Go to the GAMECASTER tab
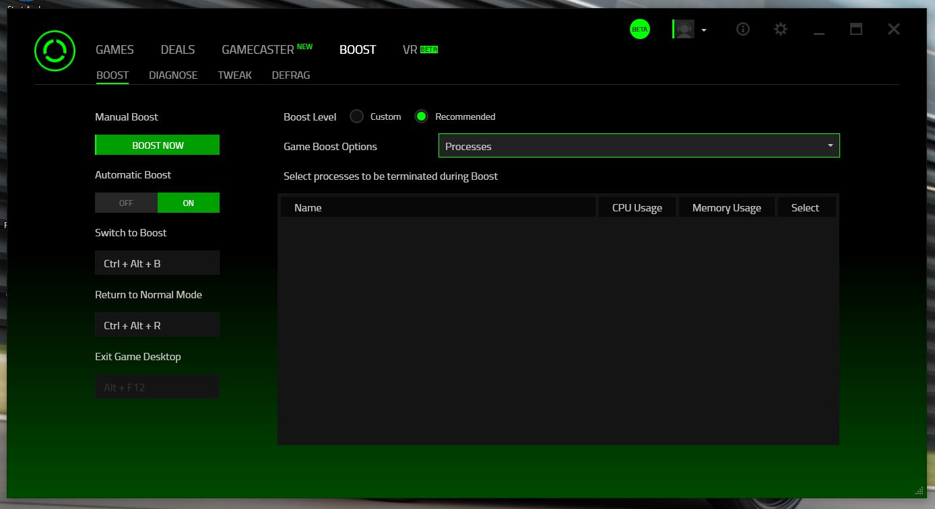 coord(258,49)
